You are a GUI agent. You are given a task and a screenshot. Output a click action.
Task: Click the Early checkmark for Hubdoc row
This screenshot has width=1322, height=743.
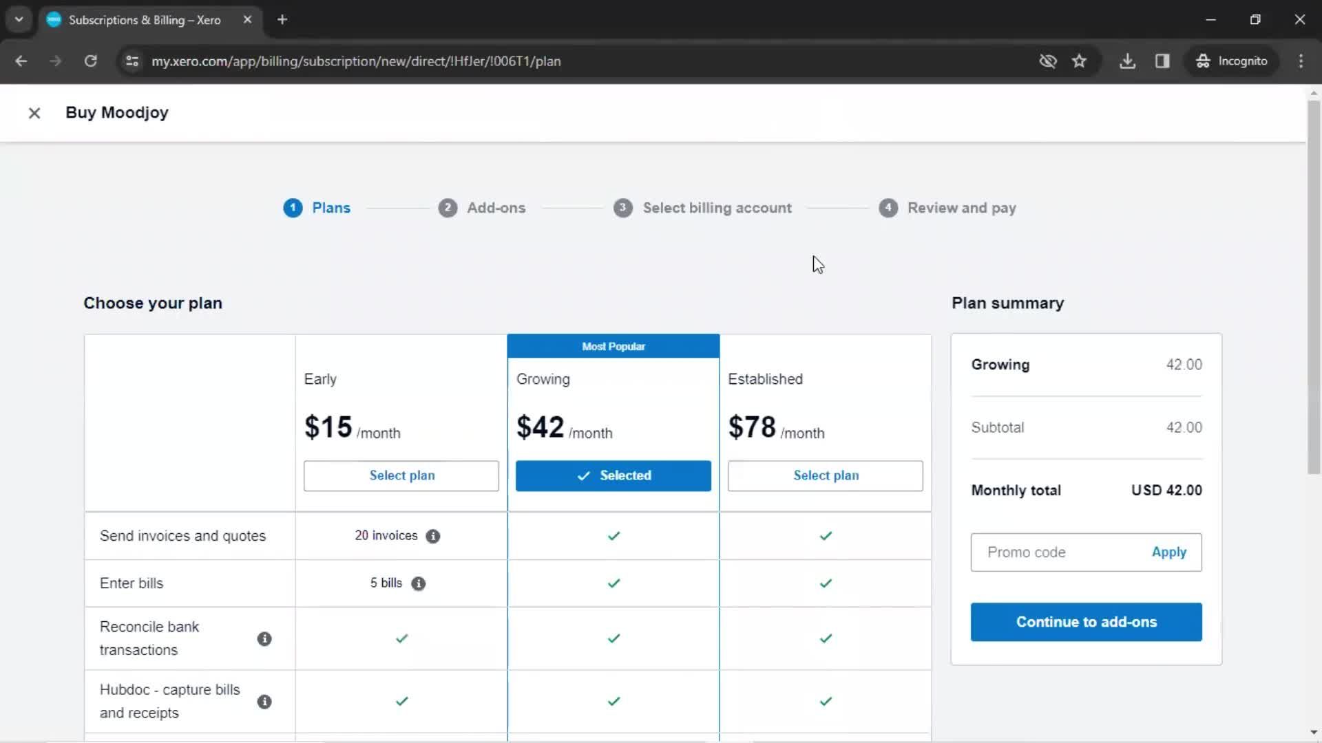pyautogui.click(x=401, y=702)
